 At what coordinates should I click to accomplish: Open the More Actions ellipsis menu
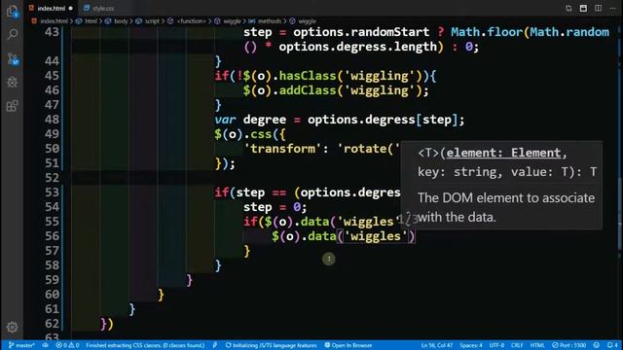tap(612, 8)
